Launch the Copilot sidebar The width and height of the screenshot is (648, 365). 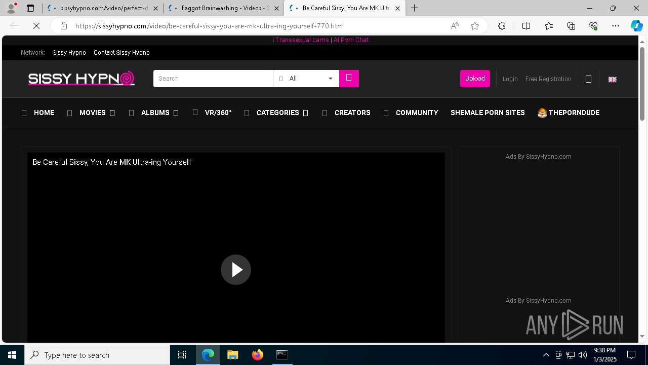pyautogui.click(x=636, y=26)
